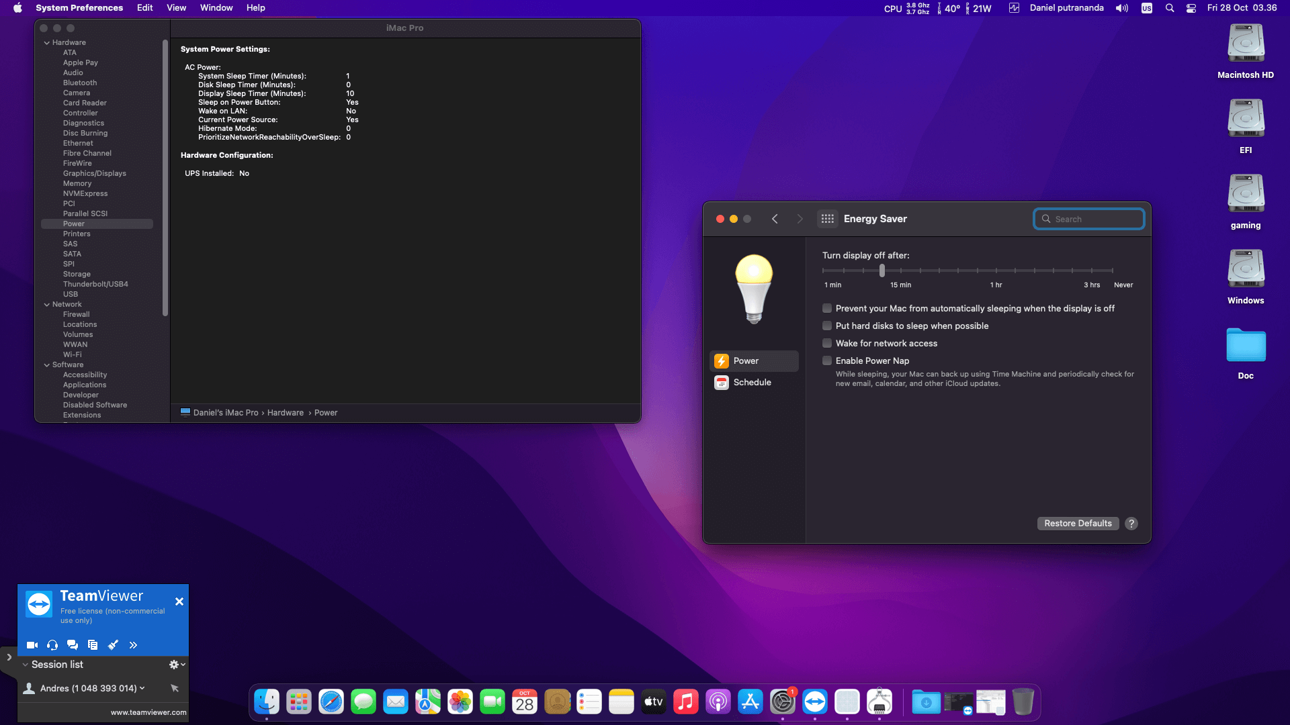Show more TeamViewer toolbar actions
The width and height of the screenshot is (1290, 725).
click(133, 645)
